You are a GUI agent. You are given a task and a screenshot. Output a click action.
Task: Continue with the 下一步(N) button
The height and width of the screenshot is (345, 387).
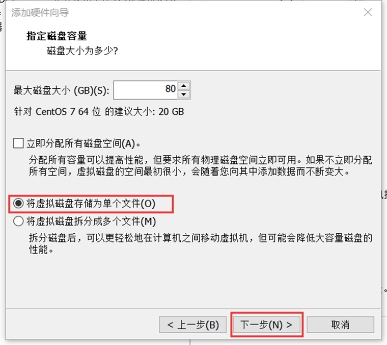click(266, 325)
